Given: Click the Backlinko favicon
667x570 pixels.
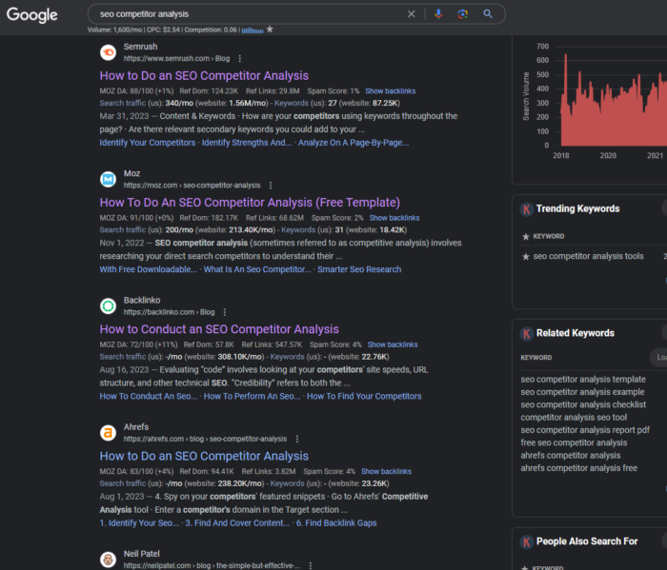Looking at the screenshot, I should click(x=108, y=305).
